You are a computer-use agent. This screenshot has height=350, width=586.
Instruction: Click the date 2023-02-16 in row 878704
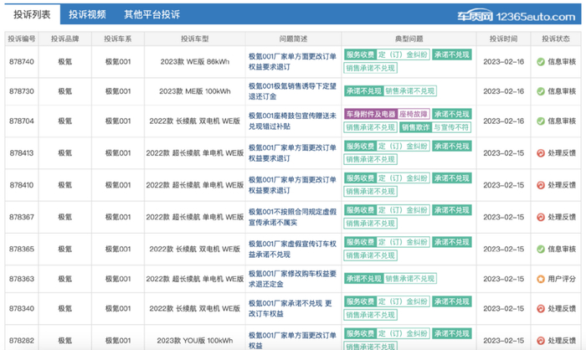(x=503, y=121)
